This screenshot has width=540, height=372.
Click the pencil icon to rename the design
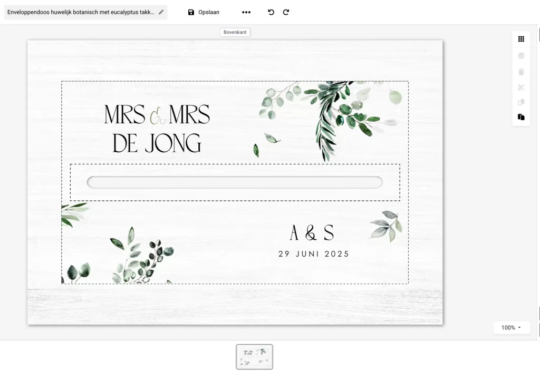[161, 12]
